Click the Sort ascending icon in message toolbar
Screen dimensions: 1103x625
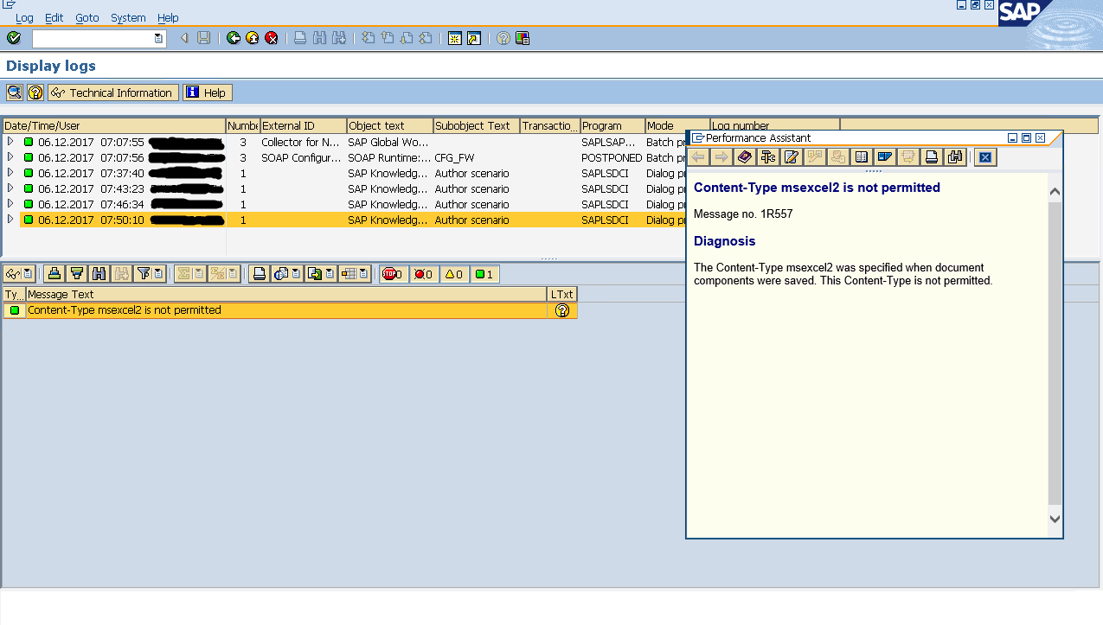(55, 274)
